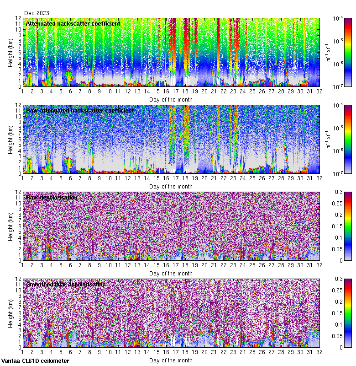This screenshot has width=356, height=366.
Task: Click the 0.3 tick on Raw depolarisation colorbar
Action: coord(348,192)
